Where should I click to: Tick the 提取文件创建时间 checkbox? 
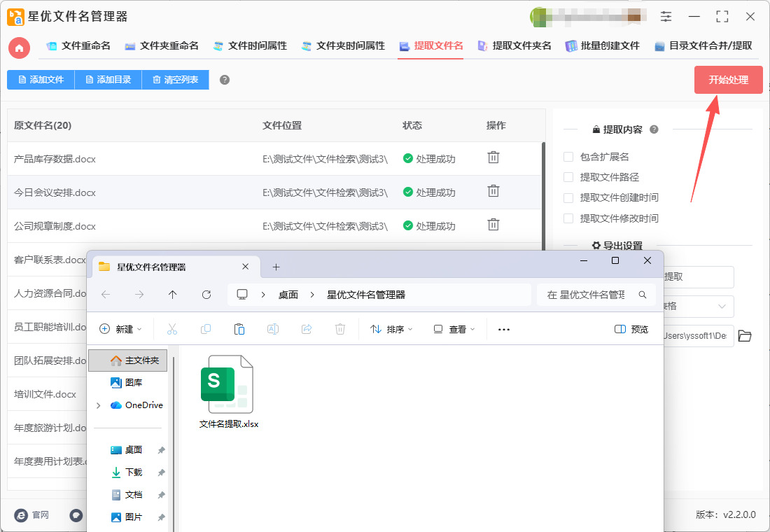coord(568,197)
